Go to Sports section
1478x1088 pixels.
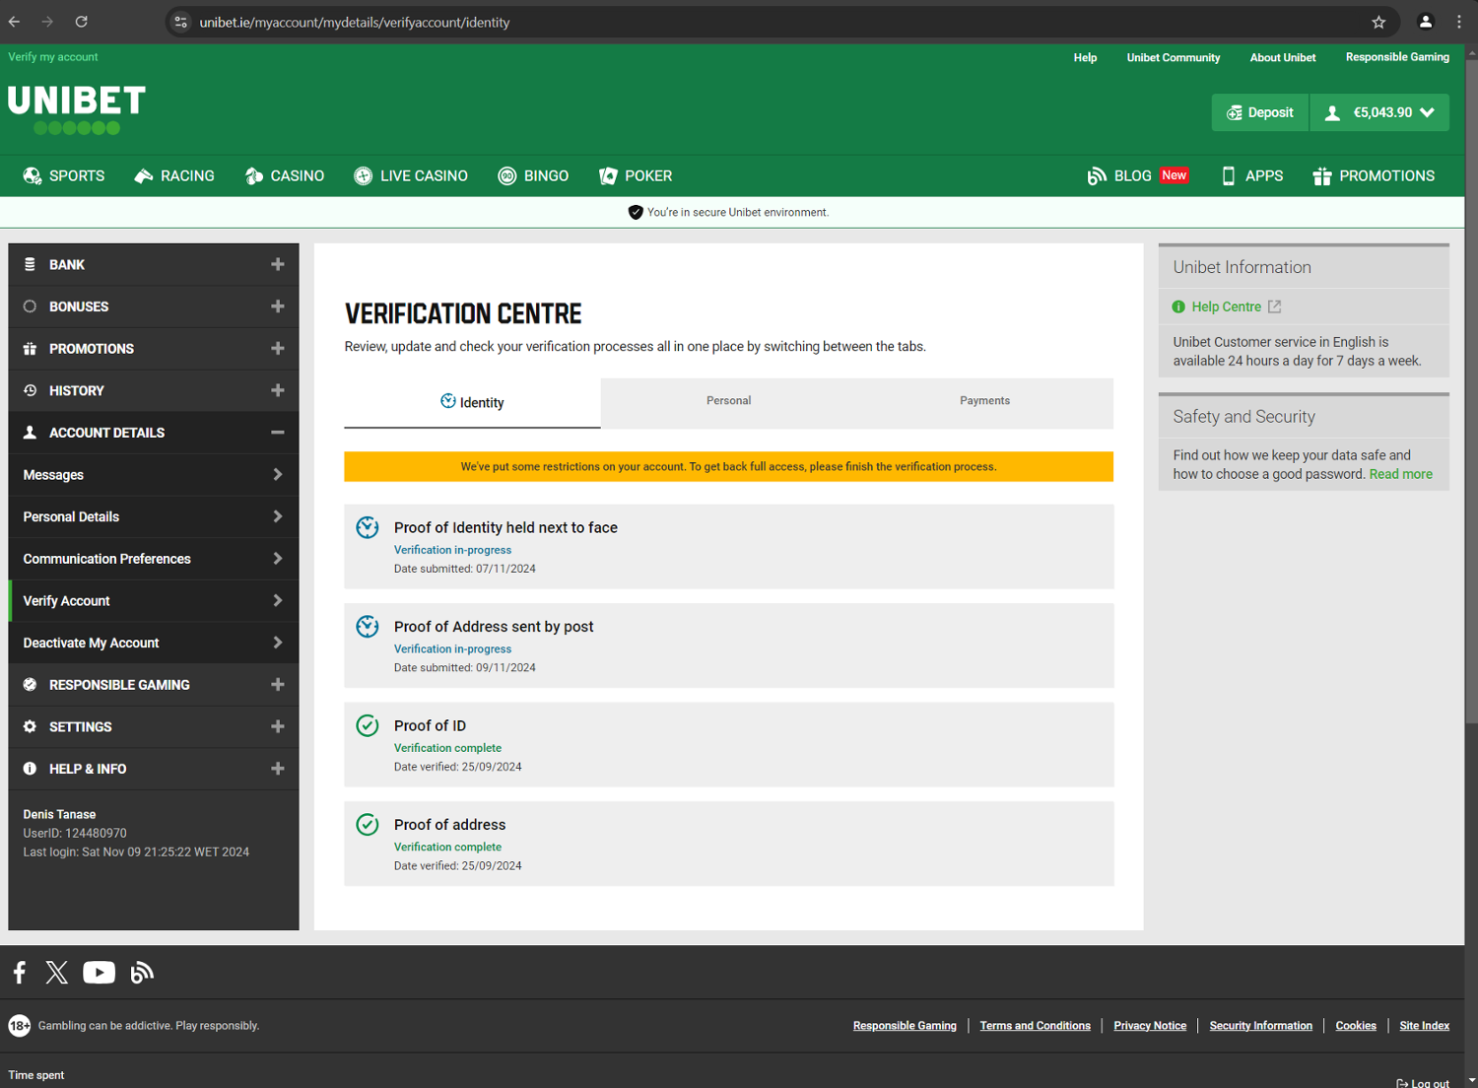(64, 175)
